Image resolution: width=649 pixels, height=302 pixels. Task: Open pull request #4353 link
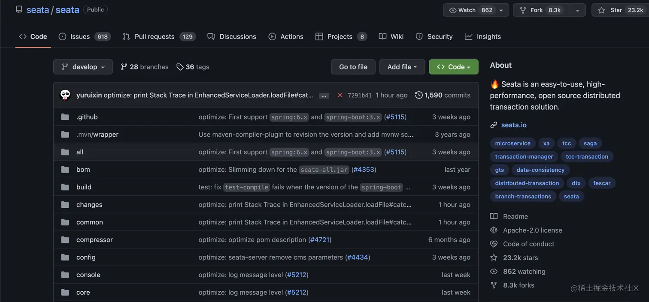[x=364, y=170]
